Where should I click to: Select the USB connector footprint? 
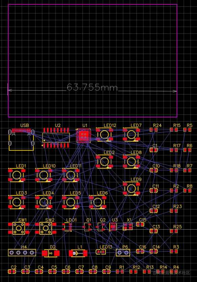point(21,139)
